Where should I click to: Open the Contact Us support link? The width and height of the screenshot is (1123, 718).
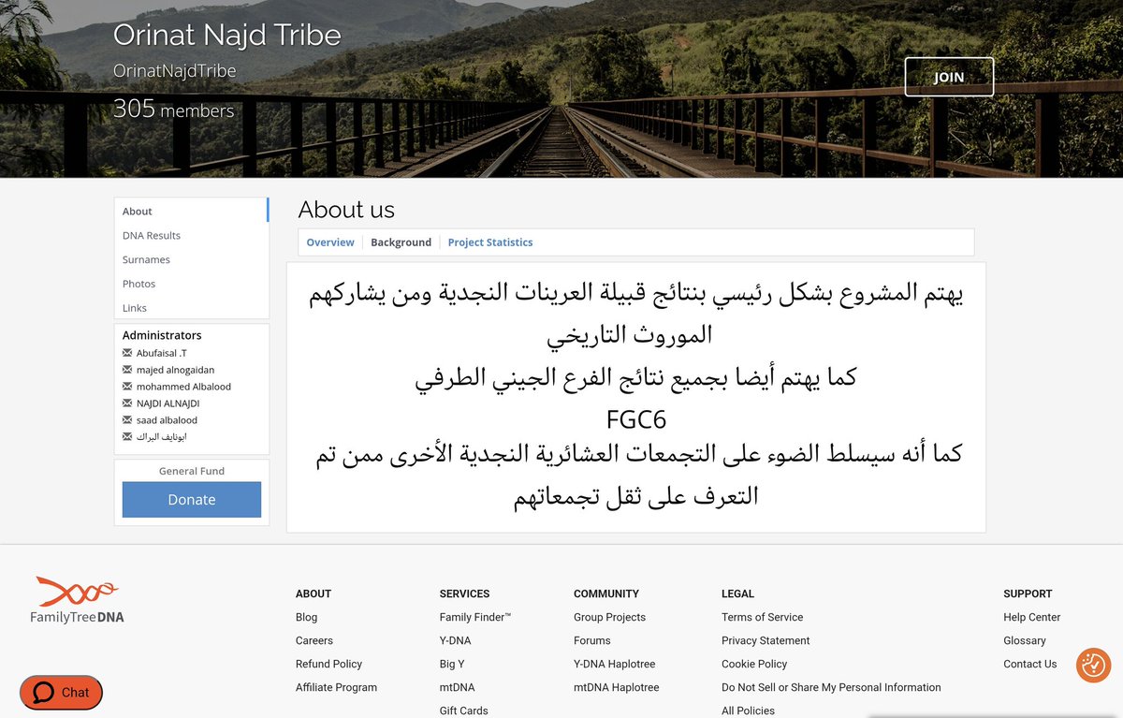click(x=1030, y=665)
